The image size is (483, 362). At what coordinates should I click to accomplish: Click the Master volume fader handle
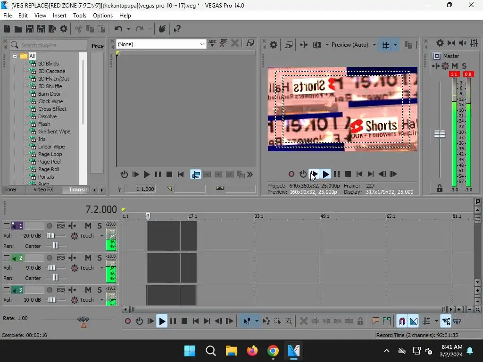440,134
